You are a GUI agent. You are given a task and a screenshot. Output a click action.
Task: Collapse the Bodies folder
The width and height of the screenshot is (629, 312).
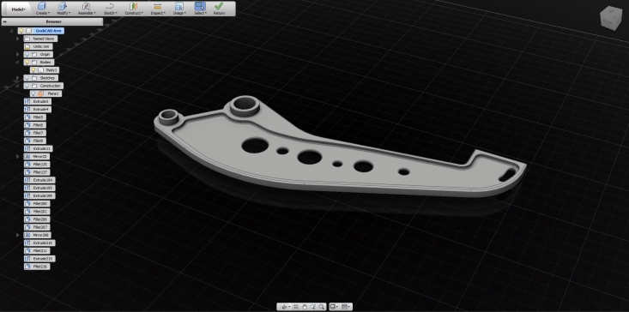[x=18, y=62]
